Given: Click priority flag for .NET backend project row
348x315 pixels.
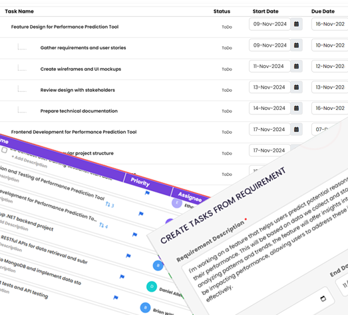Looking at the screenshot, I should (x=128, y=256).
